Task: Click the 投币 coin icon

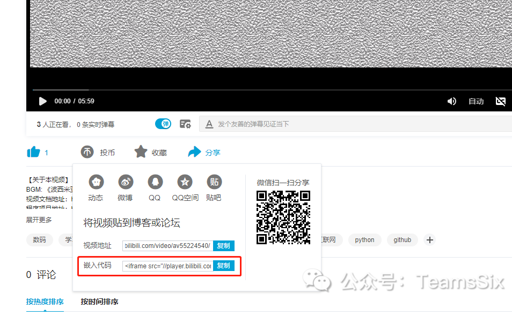Action: coord(87,152)
